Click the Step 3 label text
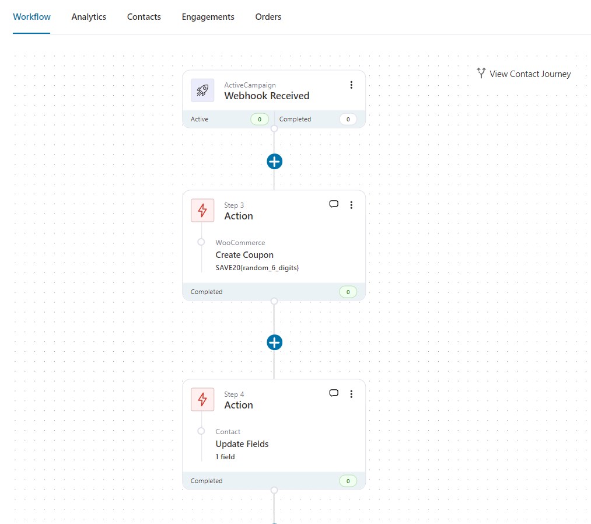Viewport: 591px width, 524px height. pos(234,205)
